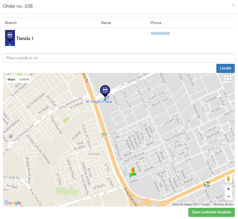Open phone number 600000000 link

click(x=161, y=34)
